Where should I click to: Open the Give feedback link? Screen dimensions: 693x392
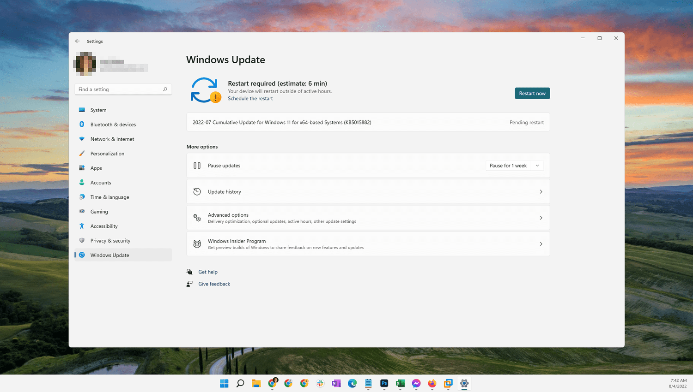214,284
